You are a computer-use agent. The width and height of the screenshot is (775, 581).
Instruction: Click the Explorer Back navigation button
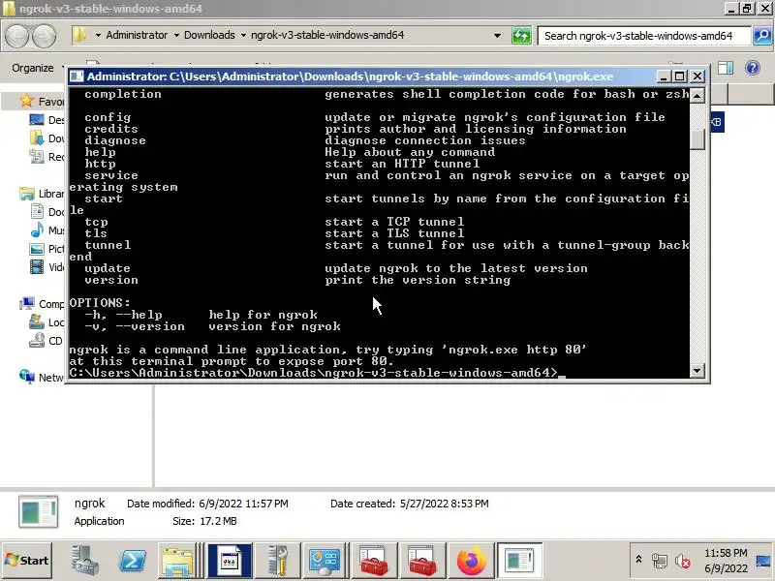click(x=17, y=36)
